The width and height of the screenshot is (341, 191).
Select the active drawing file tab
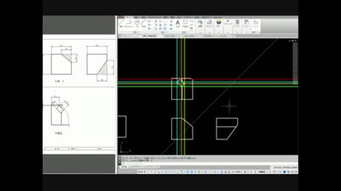pyautogui.click(x=151, y=36)
